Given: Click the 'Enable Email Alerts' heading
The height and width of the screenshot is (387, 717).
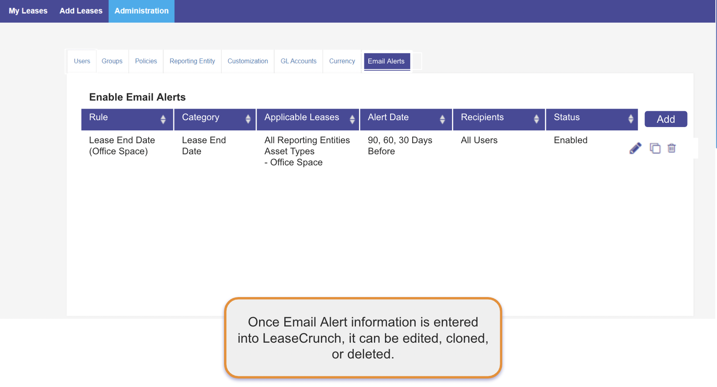Looking at the screenshot, I should [x=137, y=97].
